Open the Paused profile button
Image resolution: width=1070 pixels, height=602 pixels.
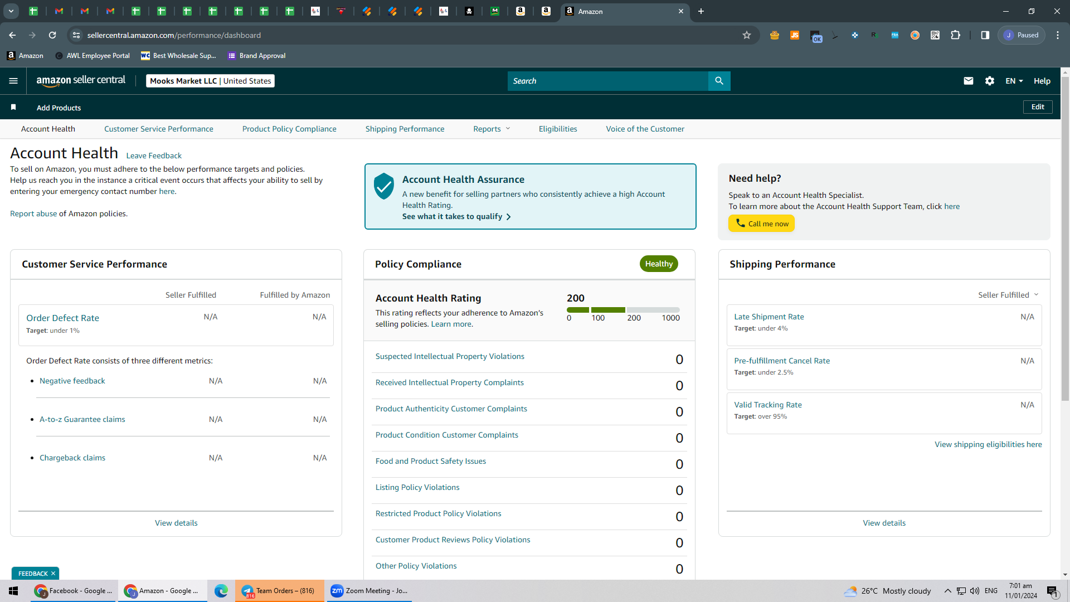pyautogui.click(x=1022, y=35)
